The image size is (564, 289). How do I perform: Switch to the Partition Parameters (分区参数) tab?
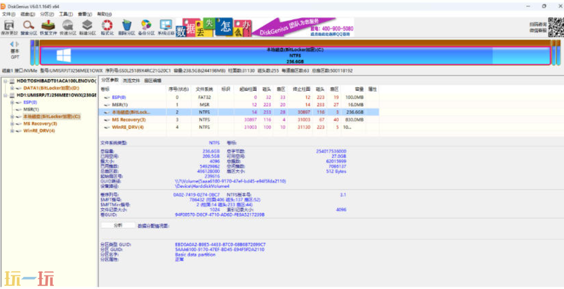point(110,80)
